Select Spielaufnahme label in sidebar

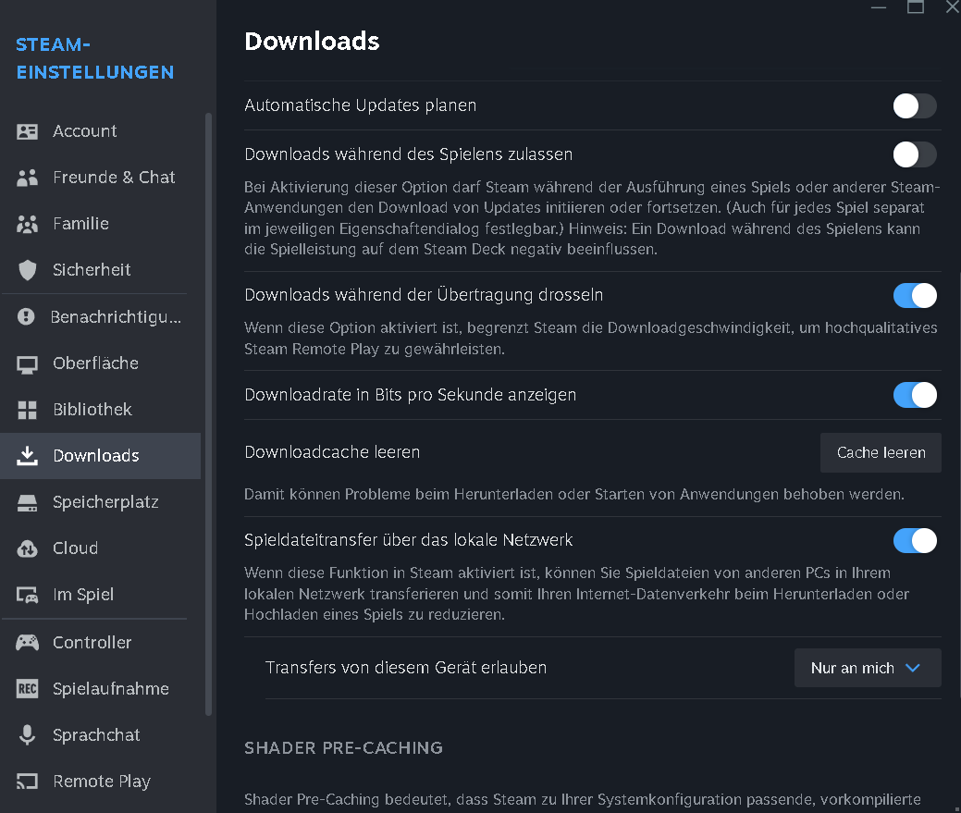(111, 689)
